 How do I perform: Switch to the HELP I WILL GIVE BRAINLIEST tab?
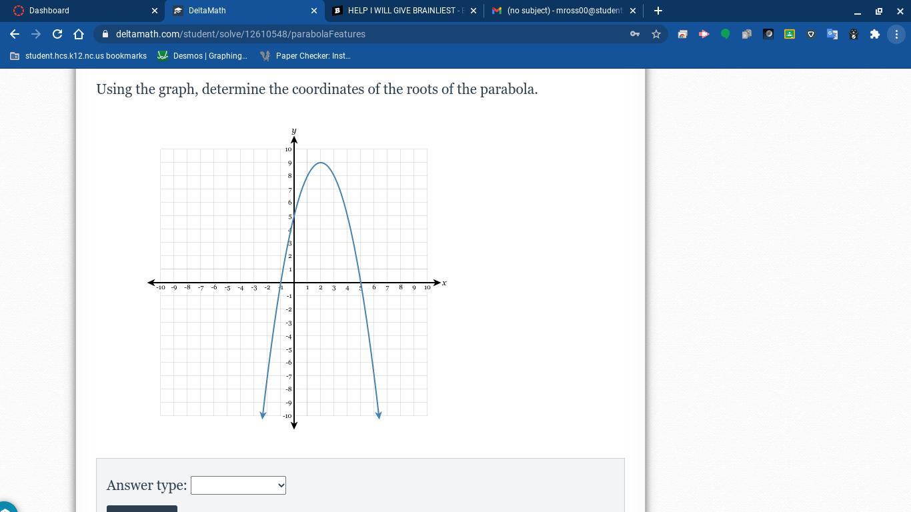click(x=403, y=11)
